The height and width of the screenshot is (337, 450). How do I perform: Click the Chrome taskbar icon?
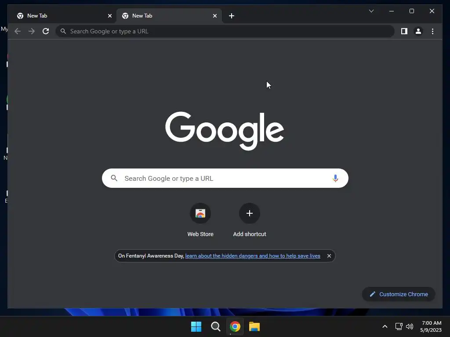[x=235, y=326]
